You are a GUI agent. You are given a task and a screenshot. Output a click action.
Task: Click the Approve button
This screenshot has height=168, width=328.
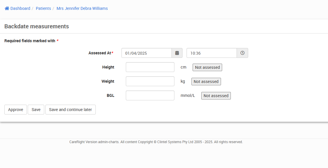(16, 110)
